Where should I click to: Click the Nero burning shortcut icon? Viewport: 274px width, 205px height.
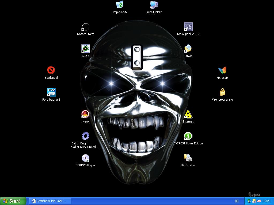point(85,114)
